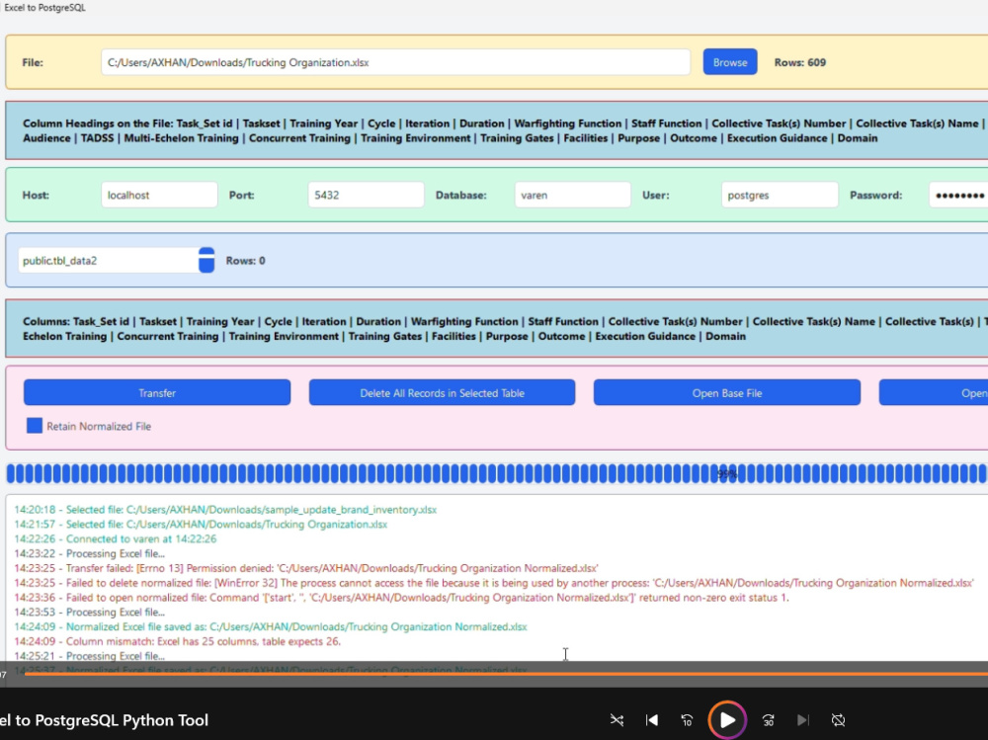The image size is (988, 740).
Task: Click the Transfer button
Action: (x=157, y=392)
